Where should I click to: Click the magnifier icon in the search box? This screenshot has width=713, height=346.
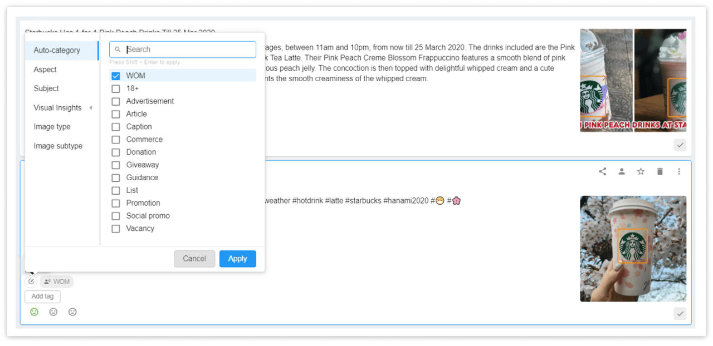point(118,50)
